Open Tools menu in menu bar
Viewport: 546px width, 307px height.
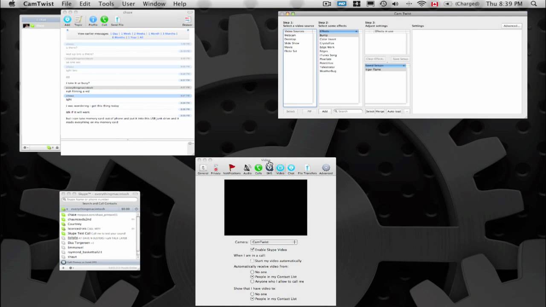pos(106,4)
